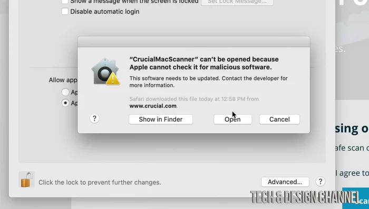Click the lock to prevent changes text
Image resolution: width=369 pixels, height=209 pixels.
tap(100, 183)
